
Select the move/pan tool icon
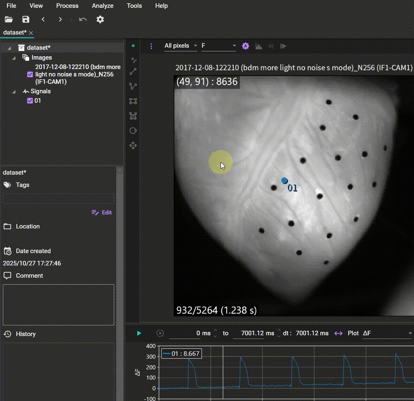point(133,145)
